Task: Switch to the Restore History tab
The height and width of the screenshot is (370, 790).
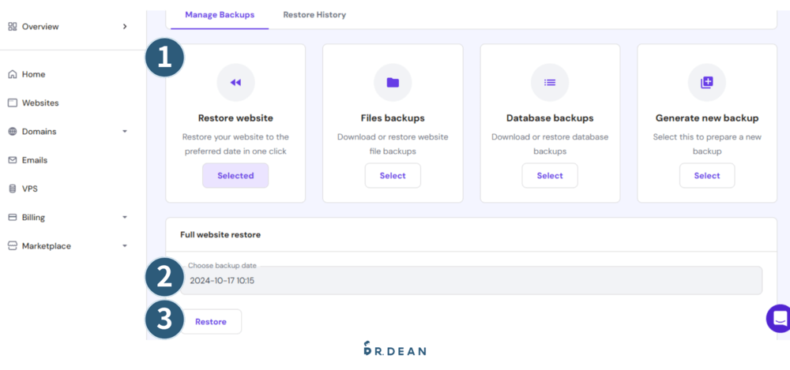Action: tap(314, 15)
